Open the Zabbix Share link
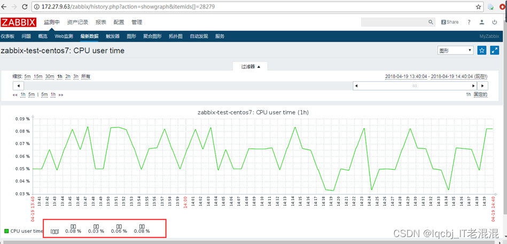Image resolution: width=507 pixels, height=244 pixels. click(450, 22)
